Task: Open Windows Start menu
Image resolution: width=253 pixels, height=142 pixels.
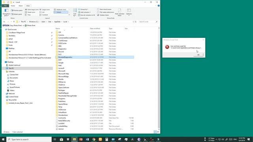Action: [3, 139]
